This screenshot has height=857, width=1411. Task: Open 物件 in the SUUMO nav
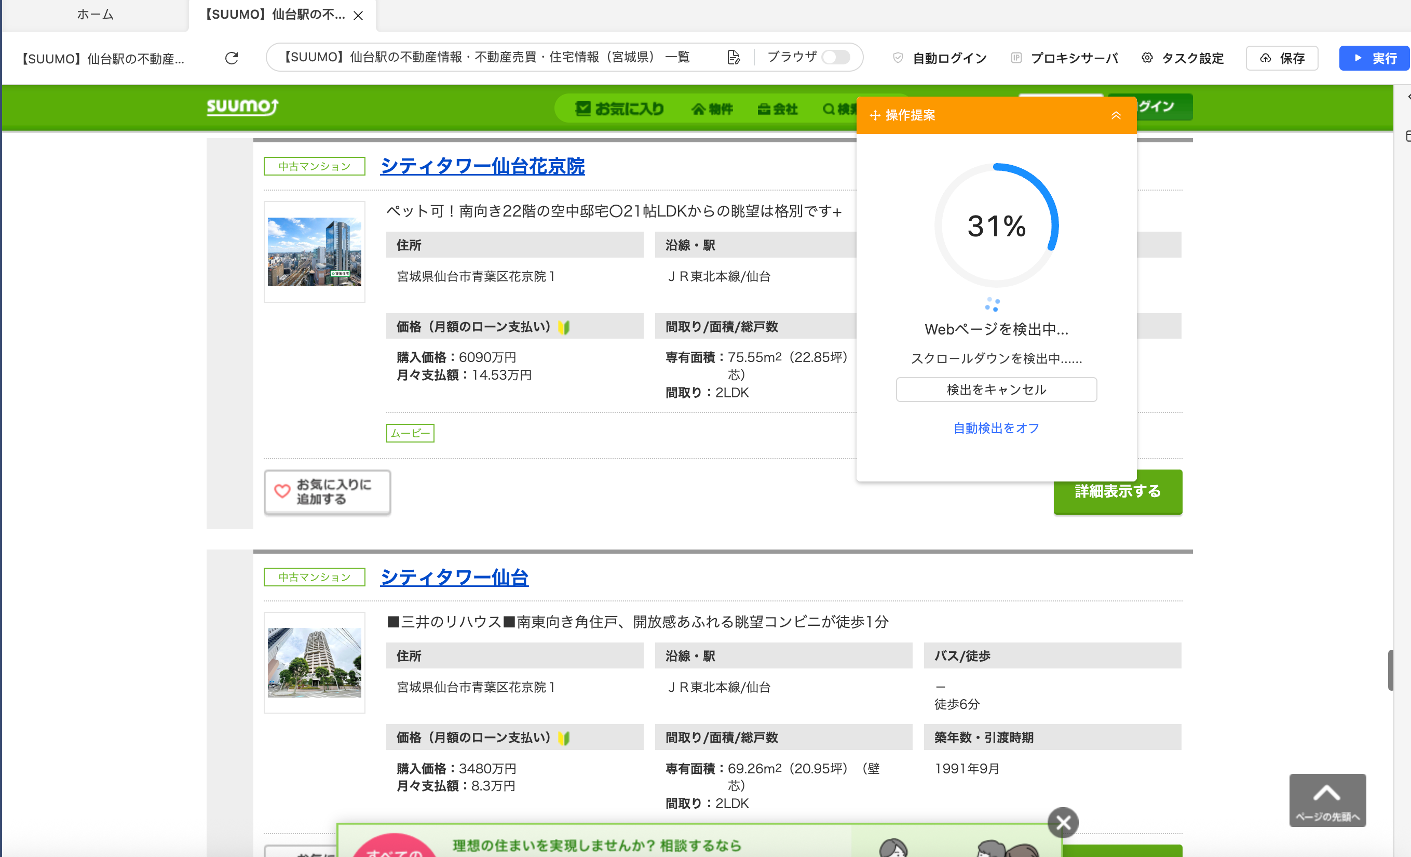[x=712, y=109]
